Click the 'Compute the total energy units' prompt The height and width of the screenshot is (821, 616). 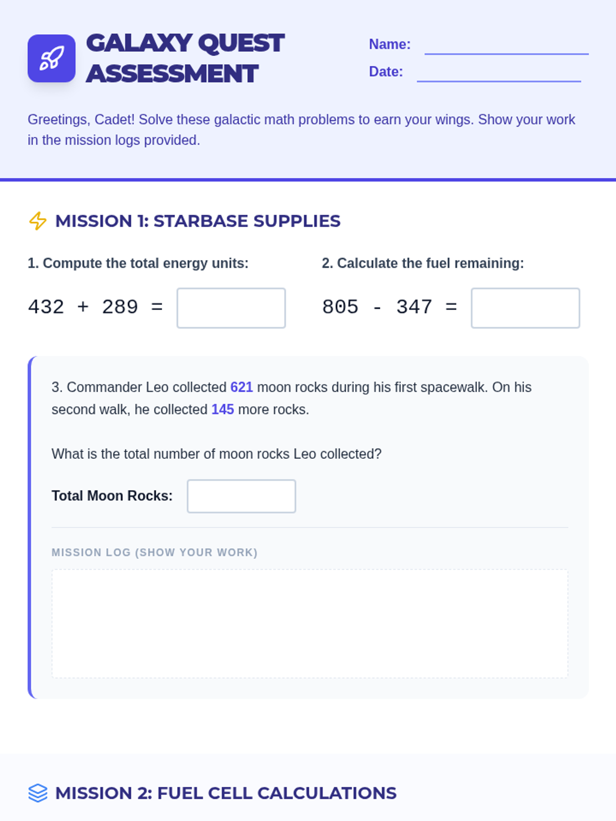[138, 263]
